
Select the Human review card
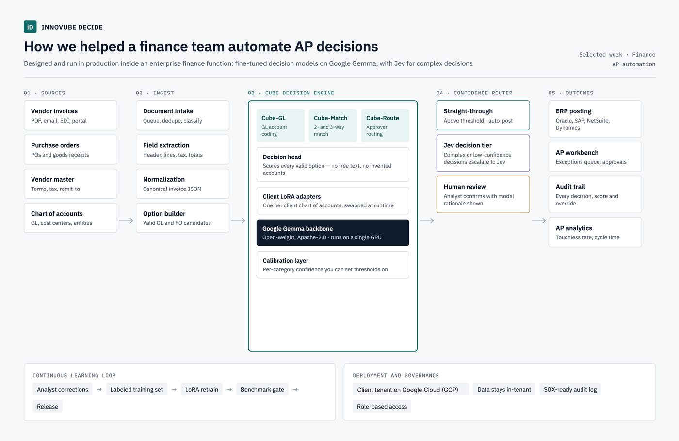[x=483, y=194]
